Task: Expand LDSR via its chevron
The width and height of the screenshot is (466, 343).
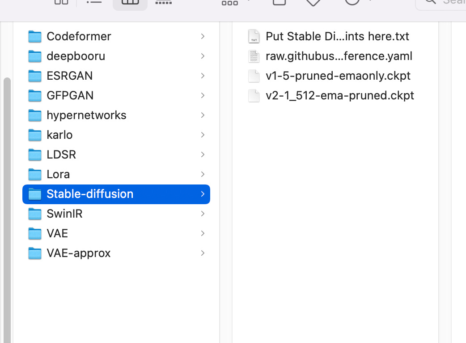Action: [x=203, y=154]
